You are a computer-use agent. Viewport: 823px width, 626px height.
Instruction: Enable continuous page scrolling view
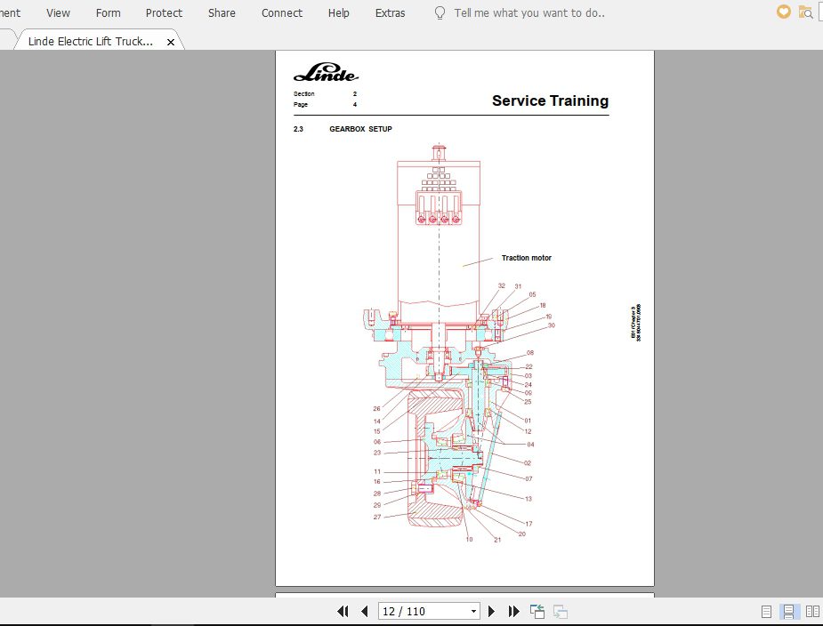pos(788,612)
